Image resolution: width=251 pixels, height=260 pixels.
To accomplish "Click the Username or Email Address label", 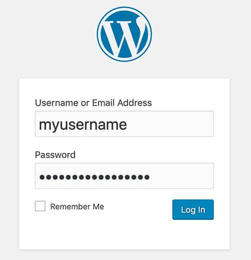I will click(93, 103).
